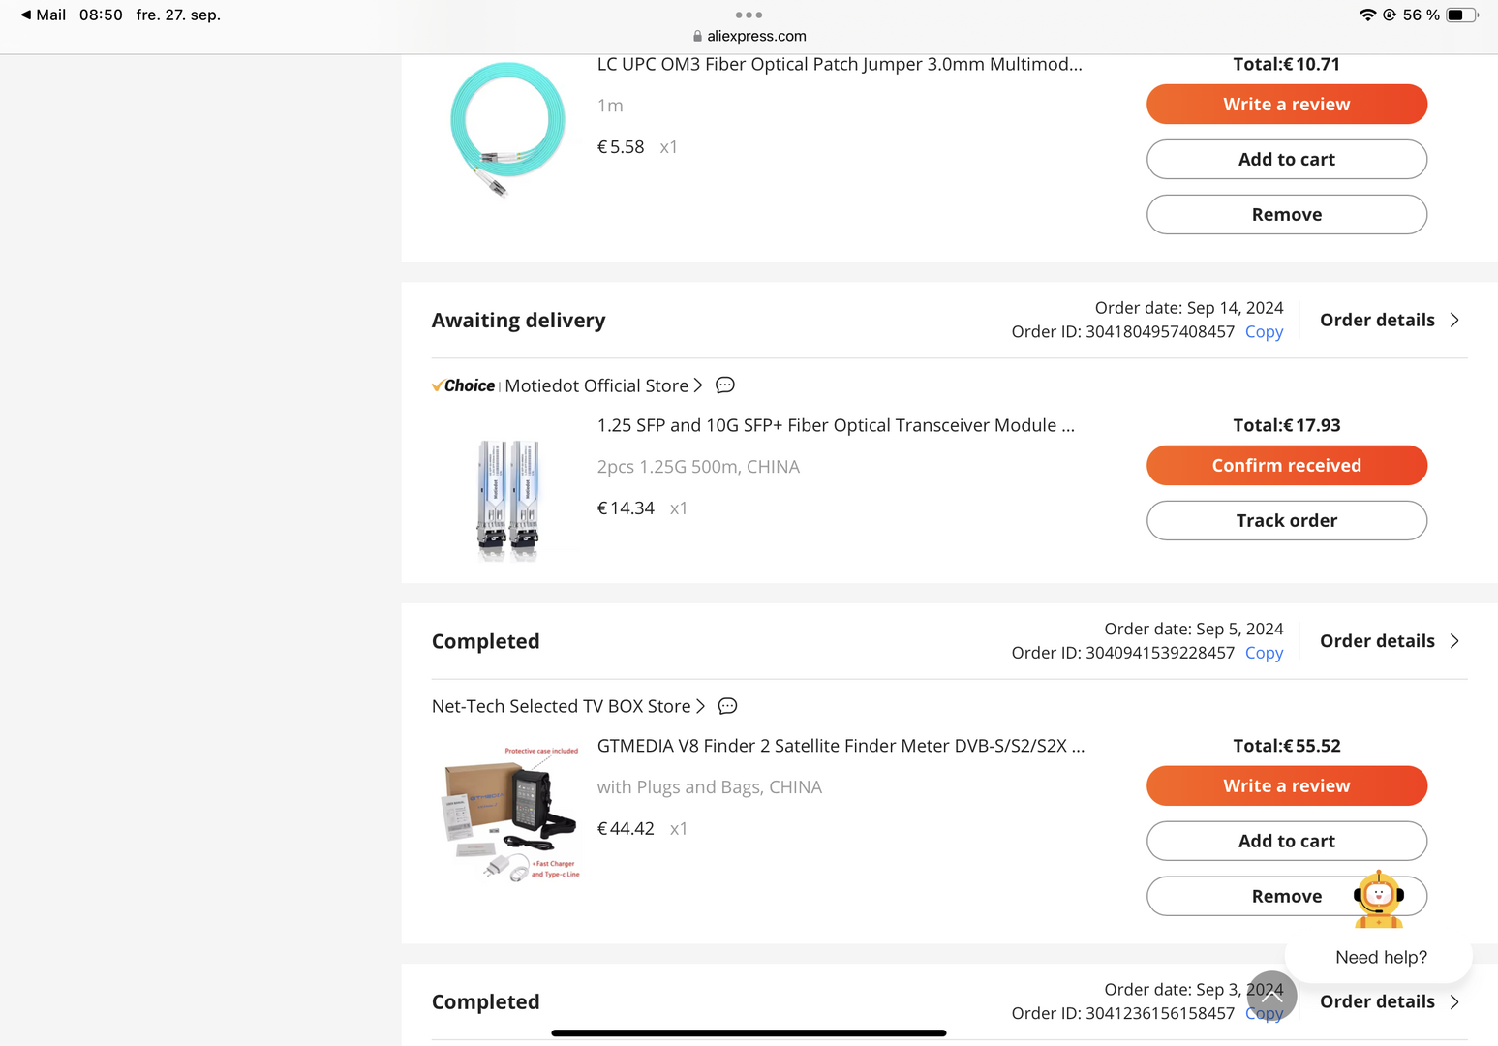Open the SFP transceiver module product thumbnail

click(508, 499)
